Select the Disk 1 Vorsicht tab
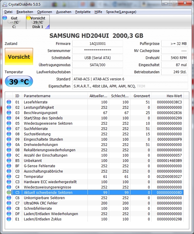Screen dimensions: 194x234 (x=38, y=22)
